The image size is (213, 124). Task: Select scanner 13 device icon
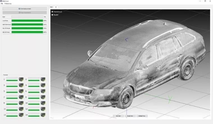point(21,115)
